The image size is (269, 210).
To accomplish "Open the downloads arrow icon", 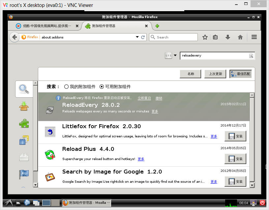I will [x=227, y=37].
